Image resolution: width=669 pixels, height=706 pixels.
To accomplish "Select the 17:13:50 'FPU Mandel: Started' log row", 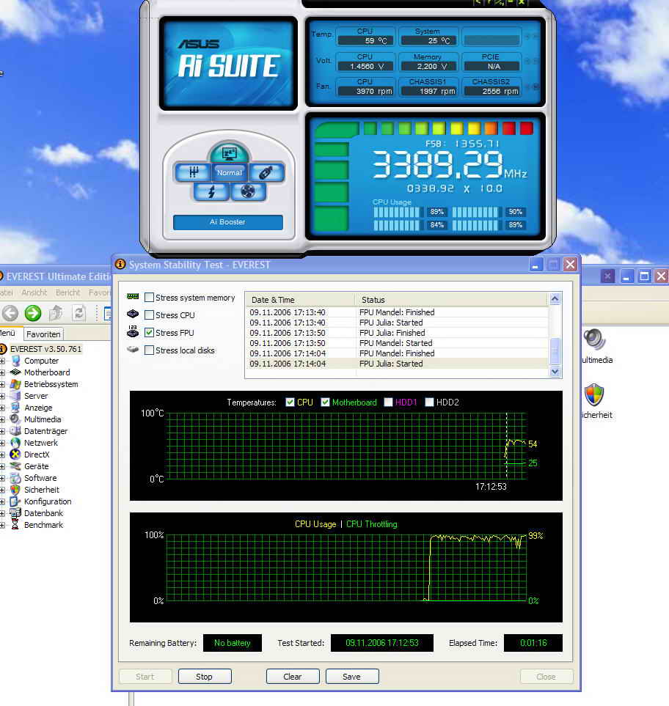I will 396,343.
